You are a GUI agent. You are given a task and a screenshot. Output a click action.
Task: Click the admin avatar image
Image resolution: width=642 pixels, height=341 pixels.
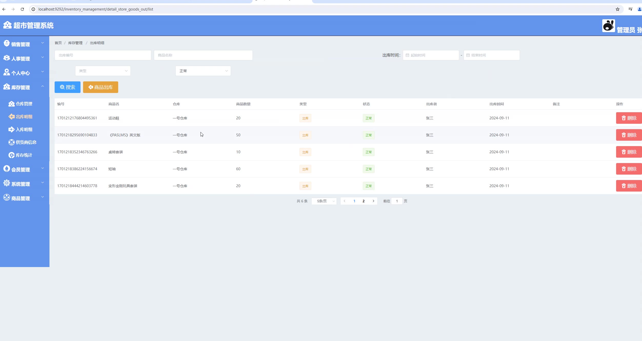pos(608,26)
